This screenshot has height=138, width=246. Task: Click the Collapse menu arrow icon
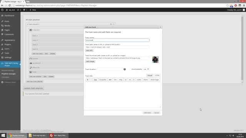(x=2, y=82)
